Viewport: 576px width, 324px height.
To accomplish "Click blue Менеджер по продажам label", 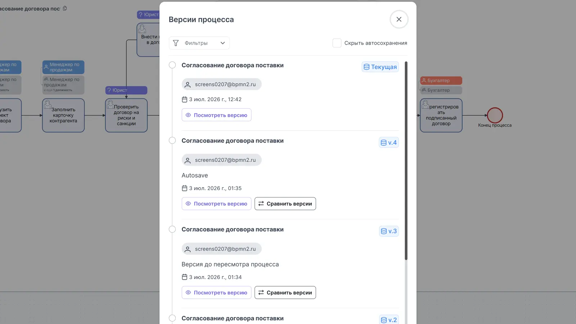I will [x=63, y=67].
